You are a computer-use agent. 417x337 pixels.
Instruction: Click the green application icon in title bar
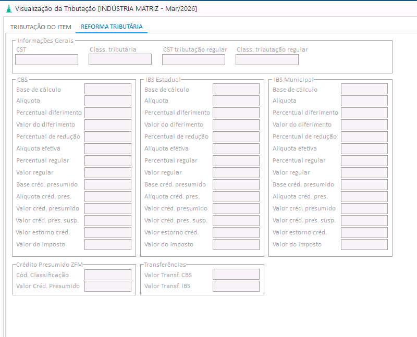(9, 9)
